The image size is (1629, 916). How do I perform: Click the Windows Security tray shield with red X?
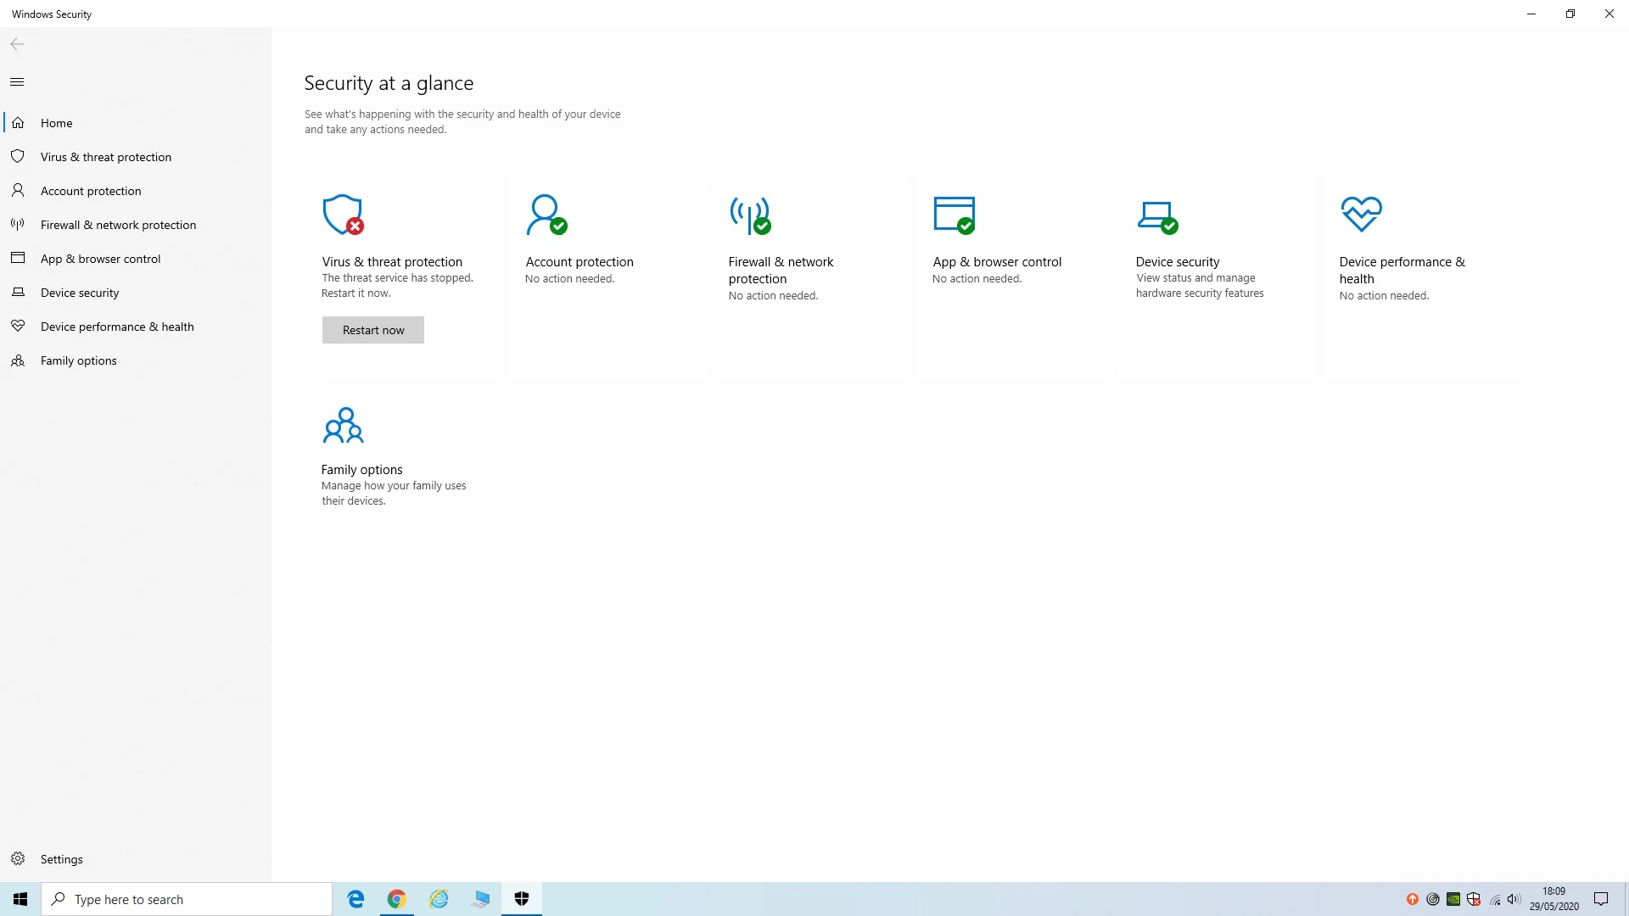[1474, 899]
